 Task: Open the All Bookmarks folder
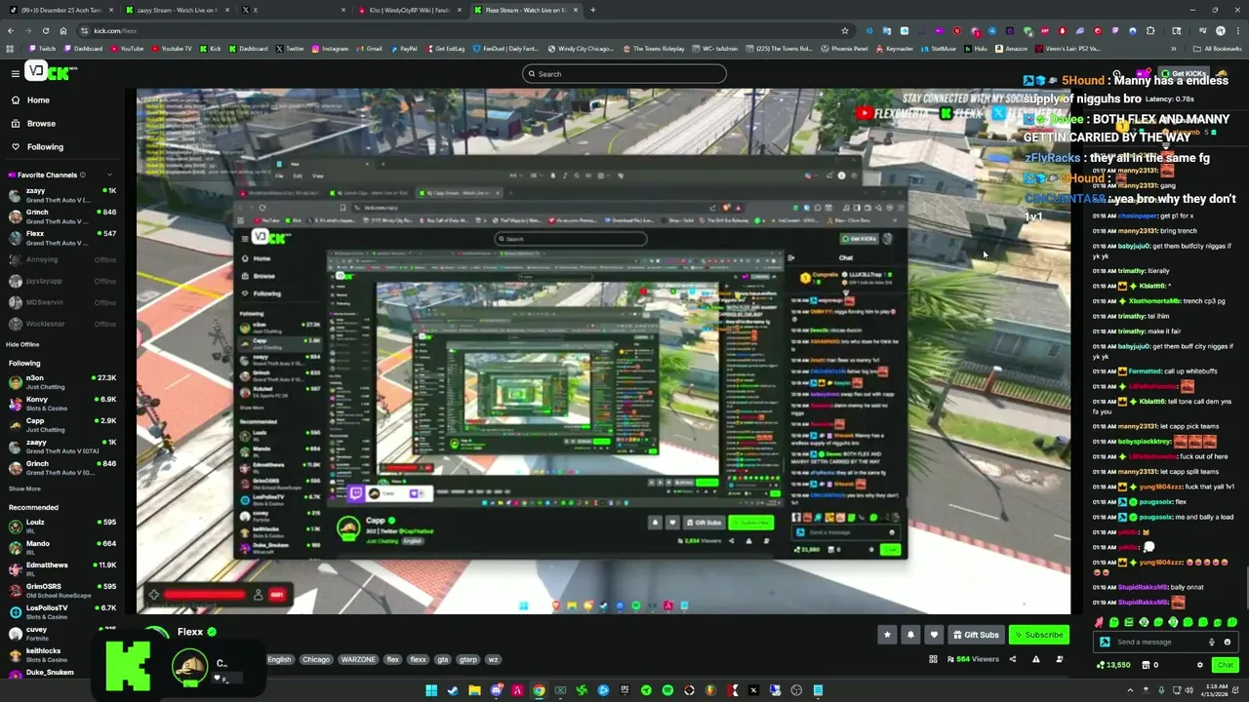point(1217,49)
